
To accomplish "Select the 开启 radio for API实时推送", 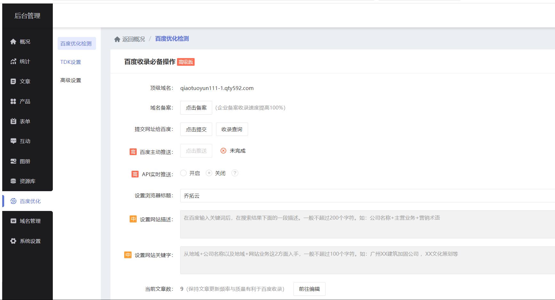I will [x=183, y=173].
